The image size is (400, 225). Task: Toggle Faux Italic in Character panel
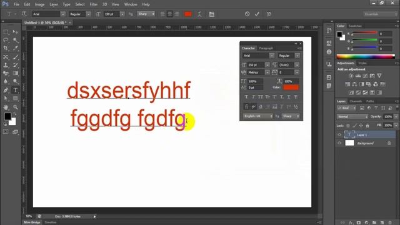coord(253,97)
